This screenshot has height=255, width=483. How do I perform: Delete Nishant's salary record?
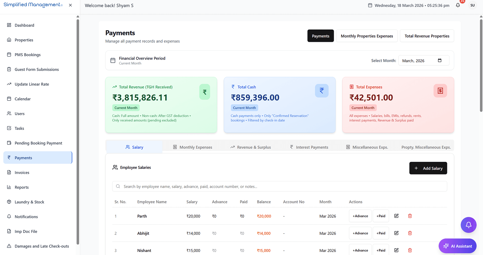(410, 250)
